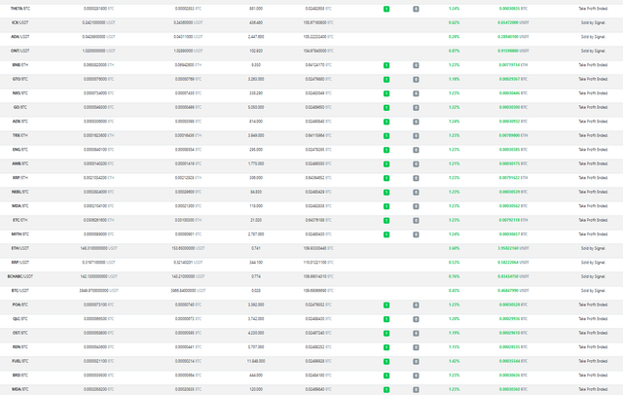Select the buy price in the BTC/USDT row
This screenshot has height=395, width=623.
click(99, 291)
